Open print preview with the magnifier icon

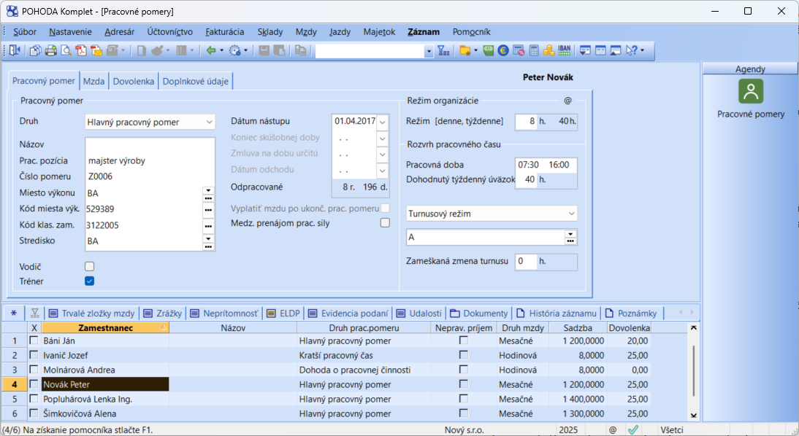66,51
